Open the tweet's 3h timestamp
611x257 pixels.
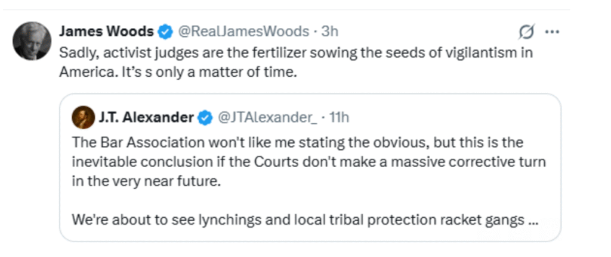coord(329,32)
